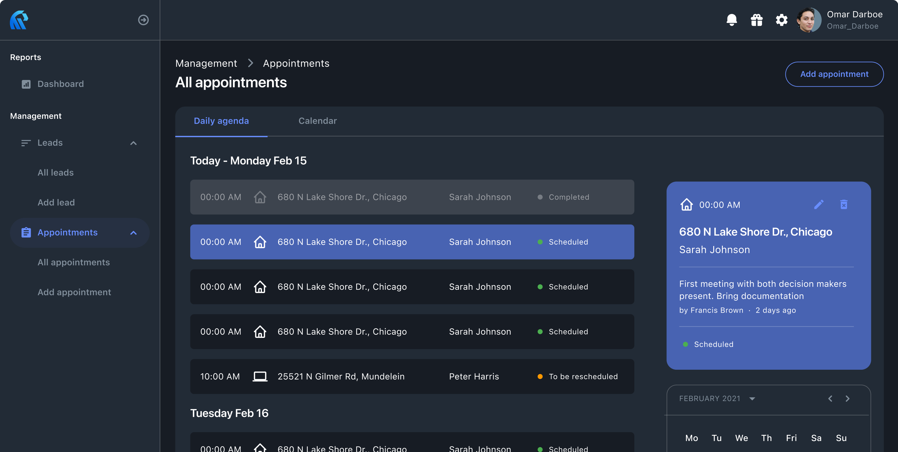Select the Peter Harris 10:00 AM appointment
Screen dimensions: 898x452
pos(412,376)
